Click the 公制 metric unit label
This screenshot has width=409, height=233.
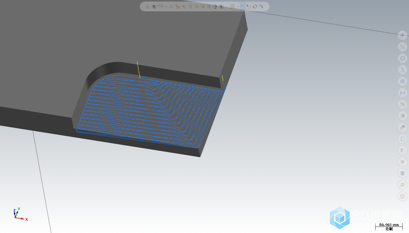click(x=389, y=229)
